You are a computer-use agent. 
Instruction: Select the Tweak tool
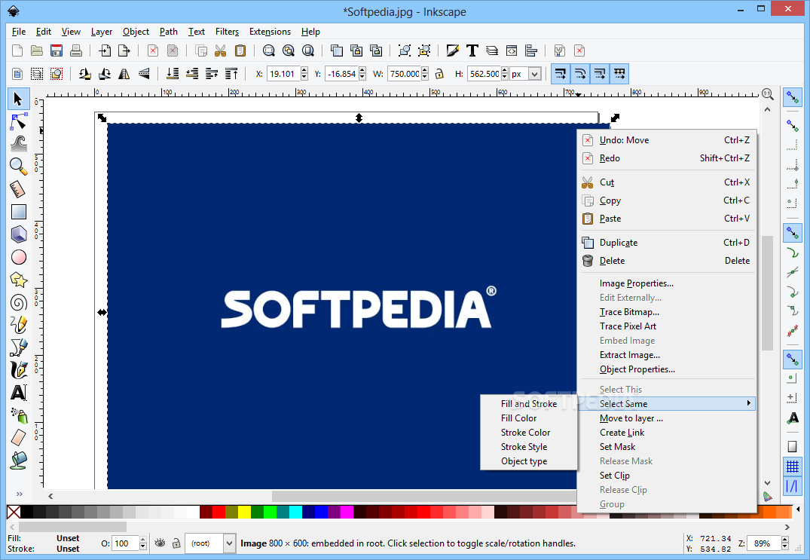[18, 144]
